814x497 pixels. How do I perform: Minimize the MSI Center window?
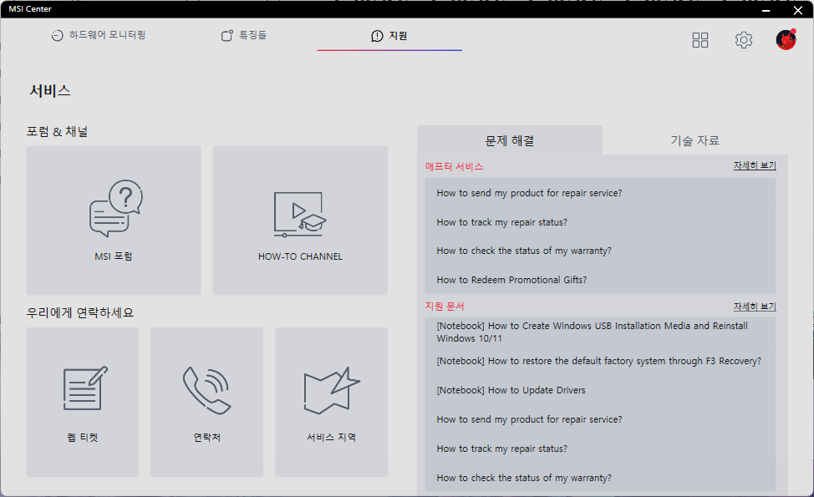pos(766,10)
